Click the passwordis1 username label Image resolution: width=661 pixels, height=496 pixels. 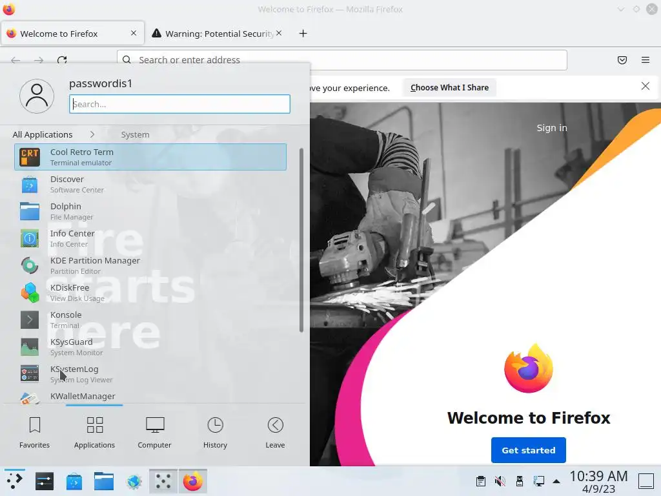click(x=101, y=83)
